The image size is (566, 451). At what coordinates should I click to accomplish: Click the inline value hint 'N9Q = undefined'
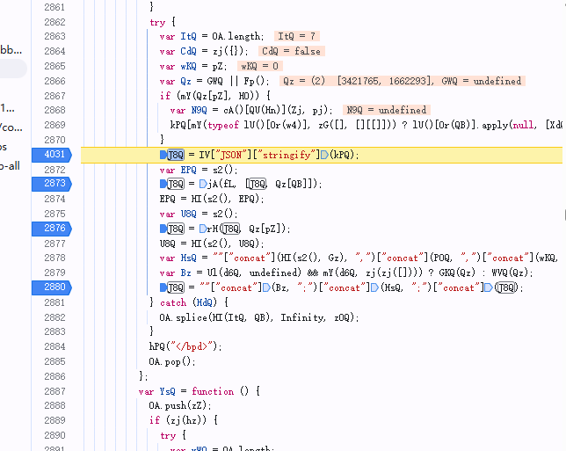click(387, 110)
